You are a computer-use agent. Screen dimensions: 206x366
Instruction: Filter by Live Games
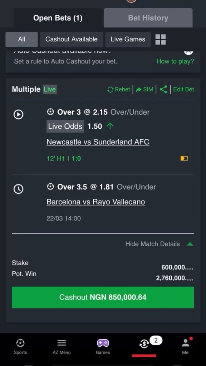(128, 39)
